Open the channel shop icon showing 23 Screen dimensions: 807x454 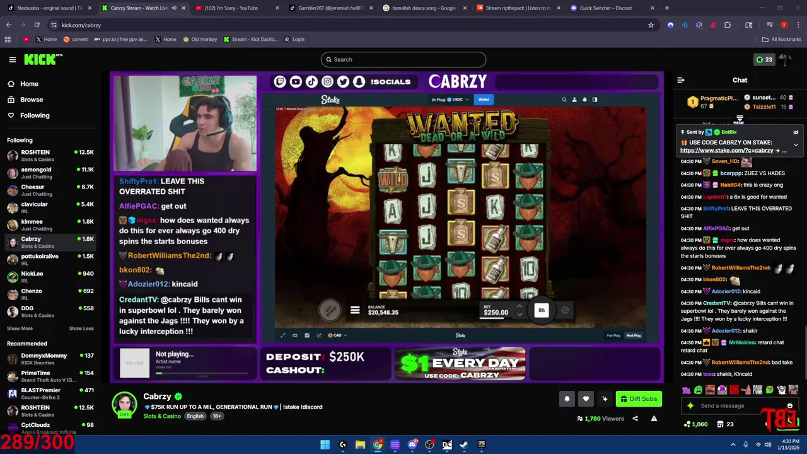pos(725,424)
